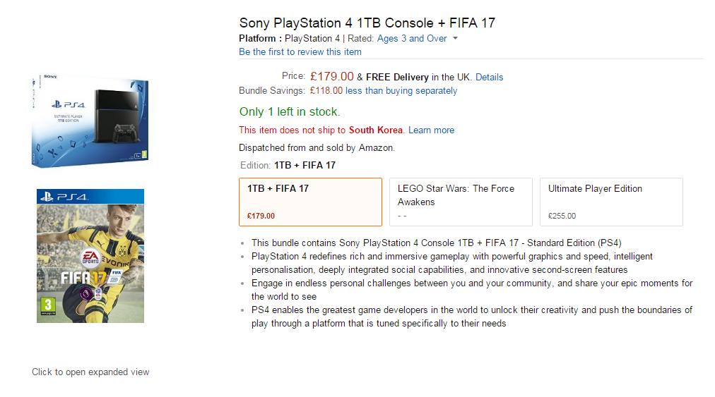Click the South Korea destination text
Image resolution: width=715 pixels, height=397 pixels.
coord(375,130)
